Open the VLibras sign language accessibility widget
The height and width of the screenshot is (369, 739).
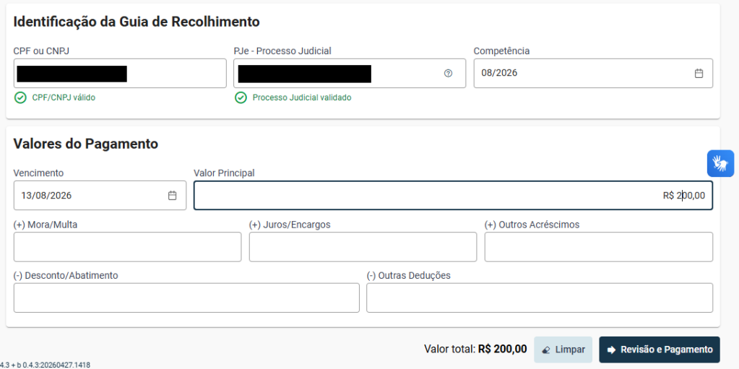(x=720, y=163)
